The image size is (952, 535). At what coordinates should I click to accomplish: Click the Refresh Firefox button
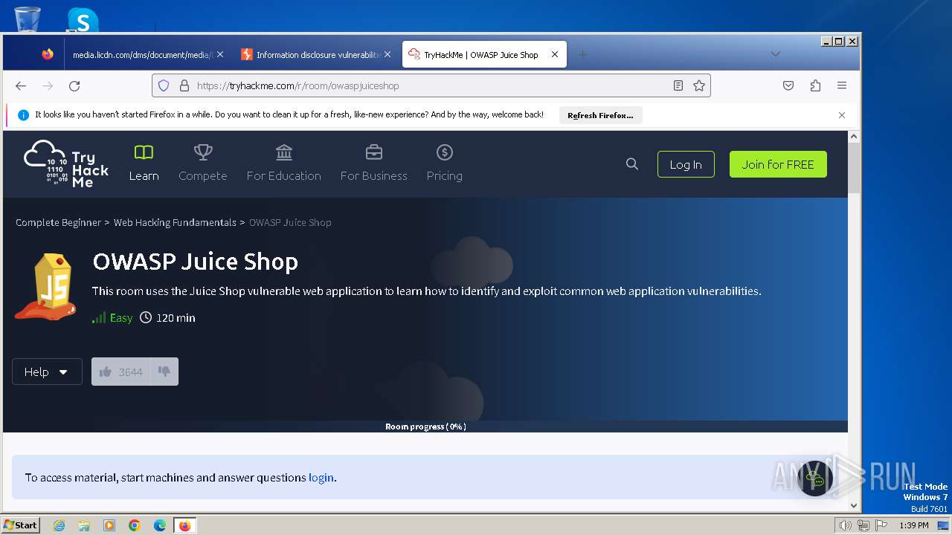[600, 115]
